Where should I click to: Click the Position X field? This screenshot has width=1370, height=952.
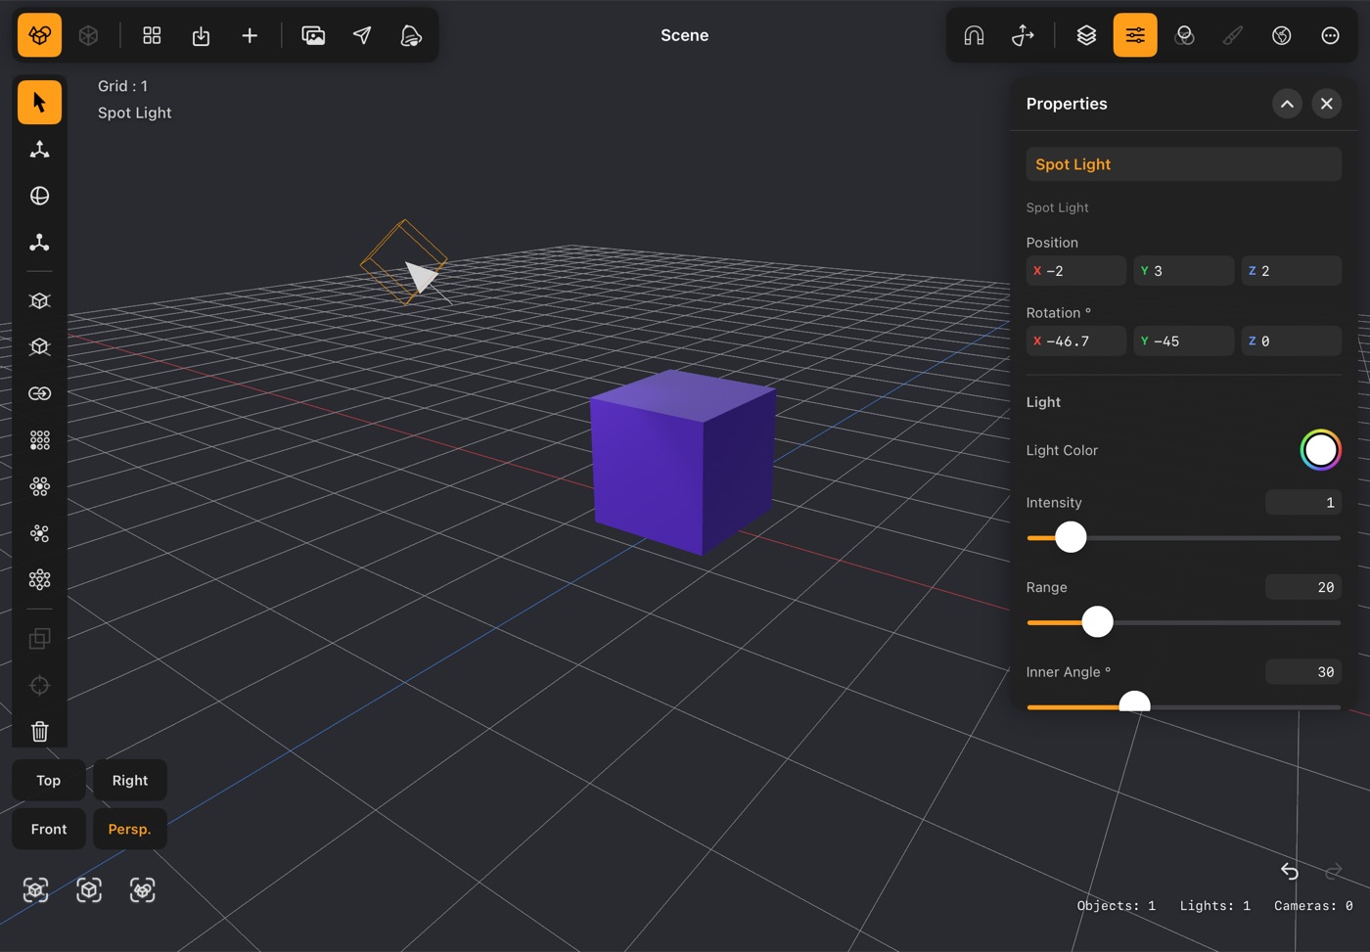[x=1075, y=271]
